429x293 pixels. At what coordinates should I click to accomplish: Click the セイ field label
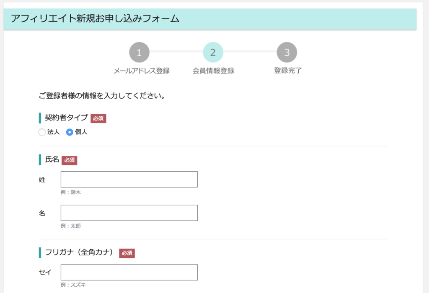click(x=45, y=272)
